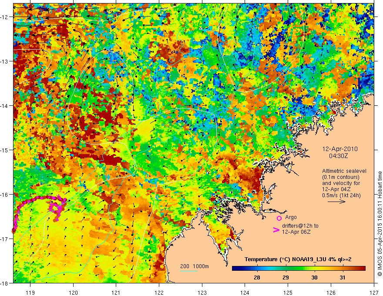383x296 pixels.
Task: Click the magenta Argo float circle near latitude -12
Action: tap(59, 10)
